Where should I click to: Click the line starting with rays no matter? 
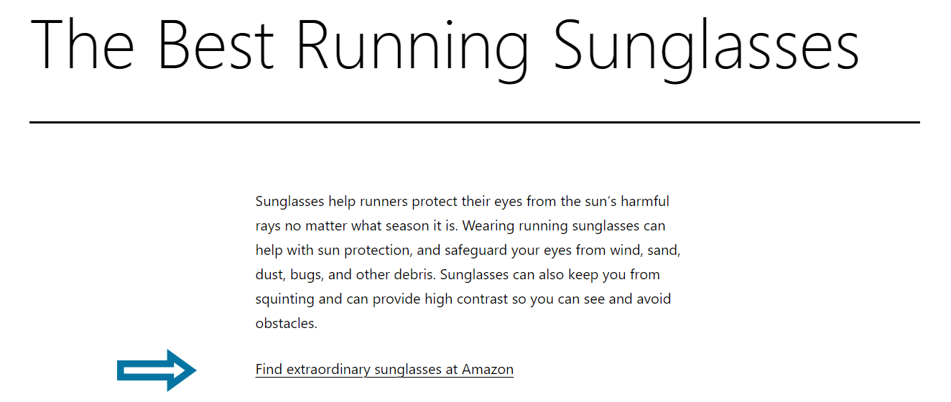click(460, 226)
